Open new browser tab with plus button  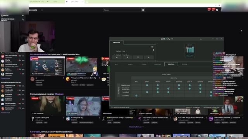click(x=87, y=2)
